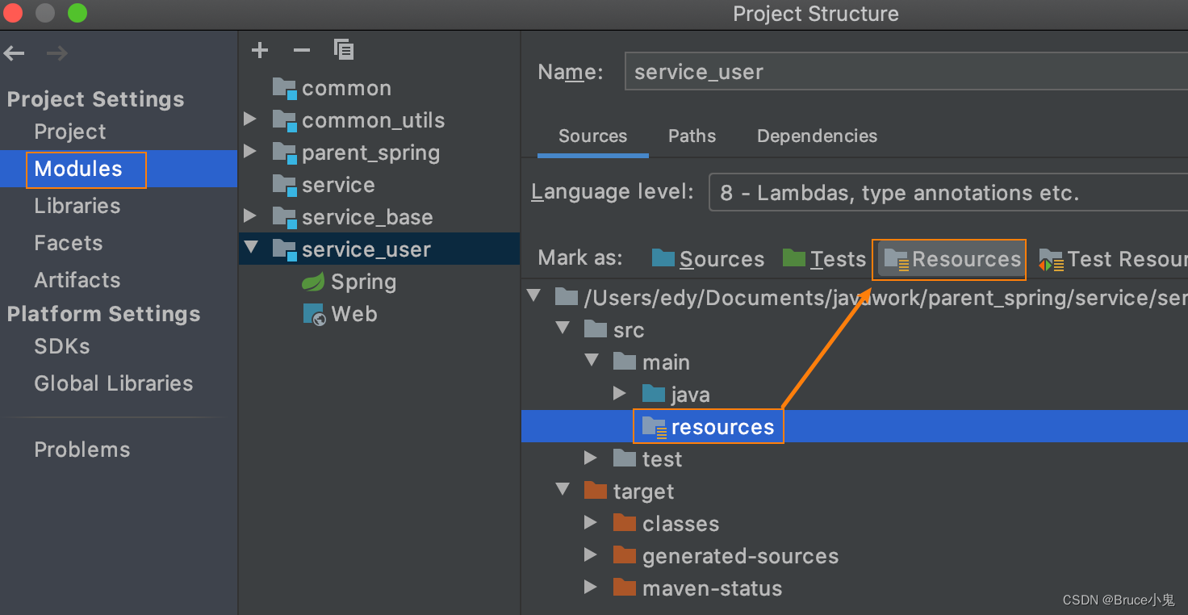Mark as Test Resources
The width and height of the screenshot is (1188, 615).
(1113, 259)
